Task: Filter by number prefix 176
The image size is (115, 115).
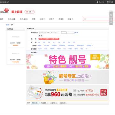Action: coord(74,42)
